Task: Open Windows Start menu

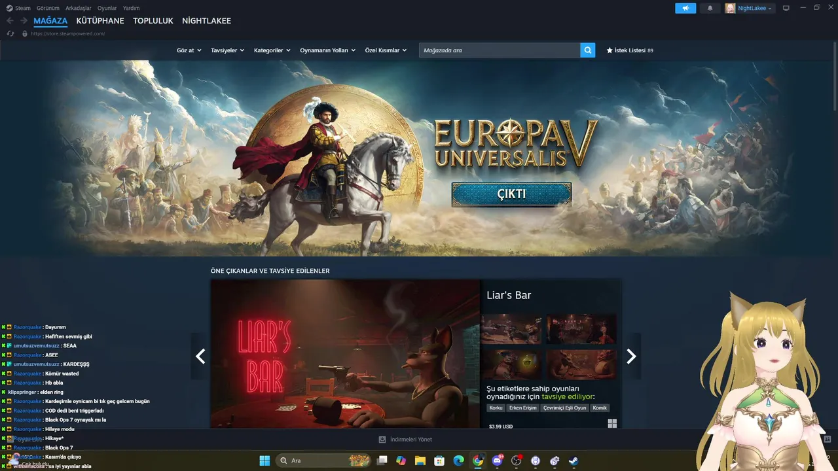Action: (264, 461)
